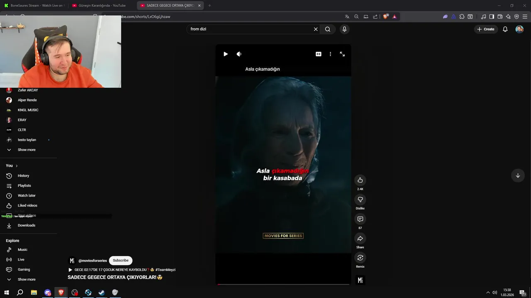Screen dimensions: 531x298
Task: Open the browser hamburger menu
Action: [x=525, y=17]
